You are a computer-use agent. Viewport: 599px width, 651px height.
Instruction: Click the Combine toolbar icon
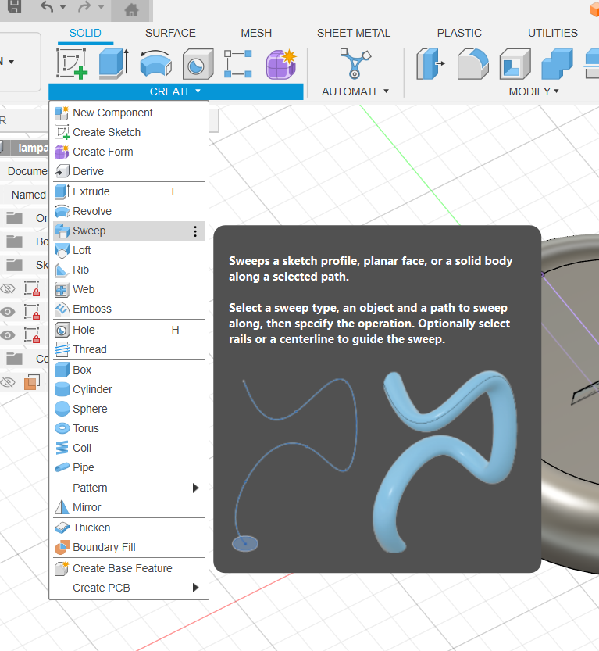557,64
